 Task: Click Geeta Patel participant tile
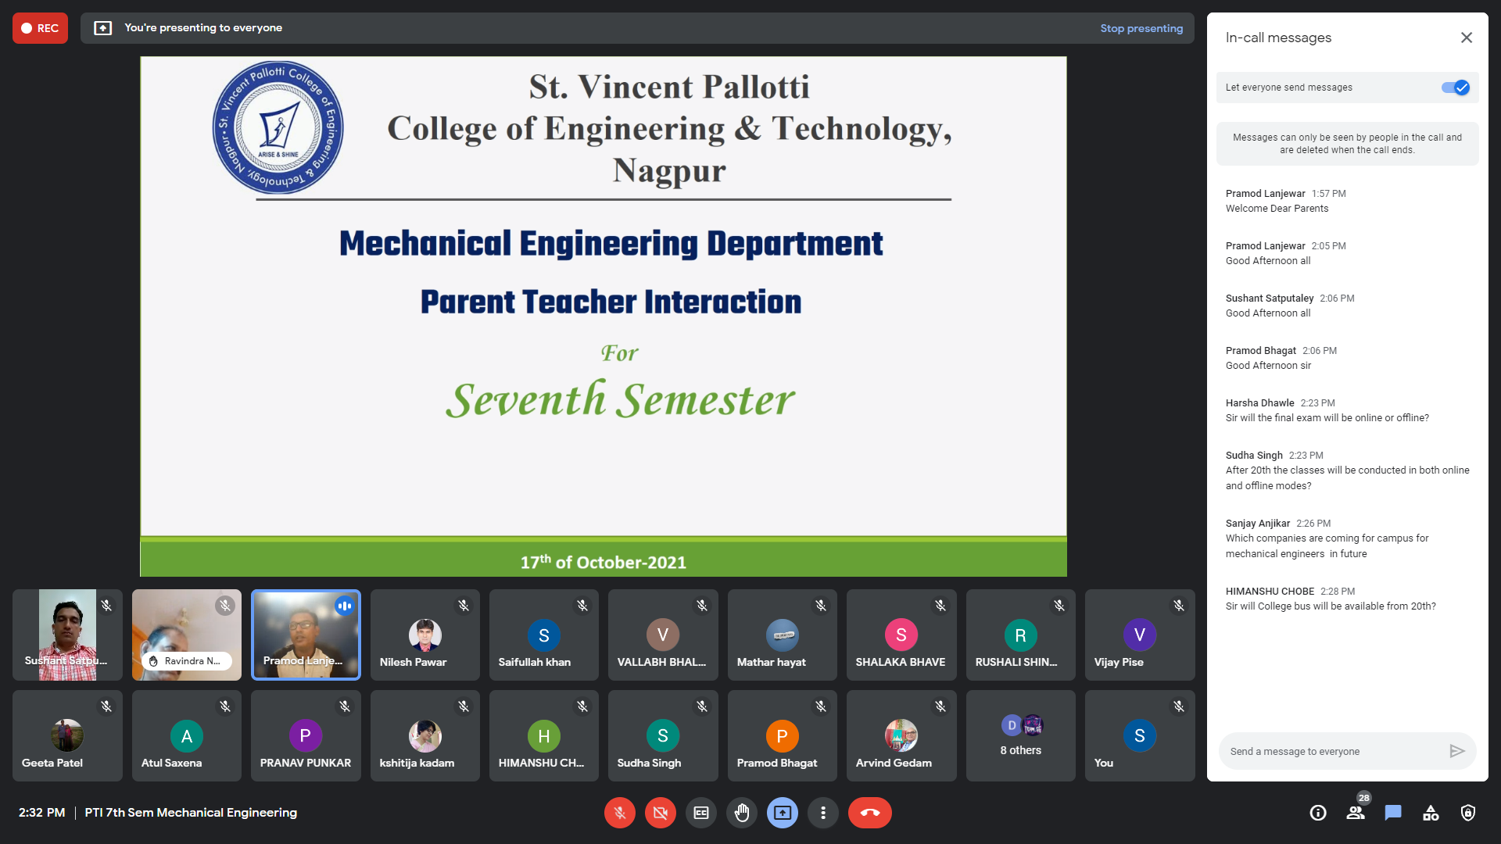coord(67,735)
